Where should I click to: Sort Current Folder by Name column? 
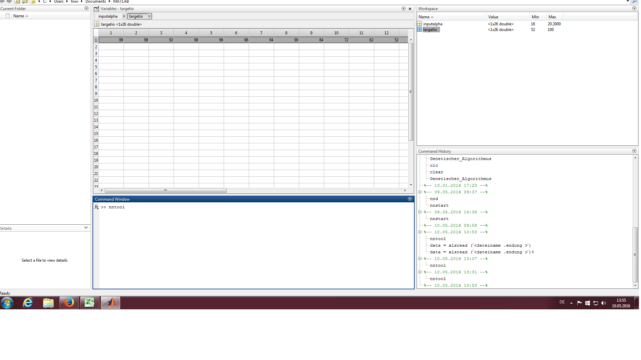click(x=19, y=16)
